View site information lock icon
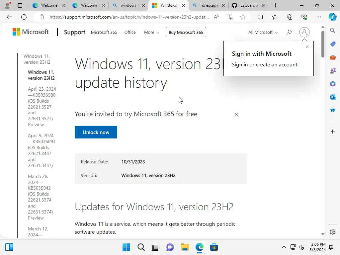 coord(42,17)
